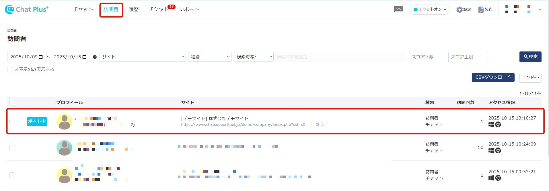Switch to the 履歴 tab
Screen dimensions: 549x191
point(133,9)
